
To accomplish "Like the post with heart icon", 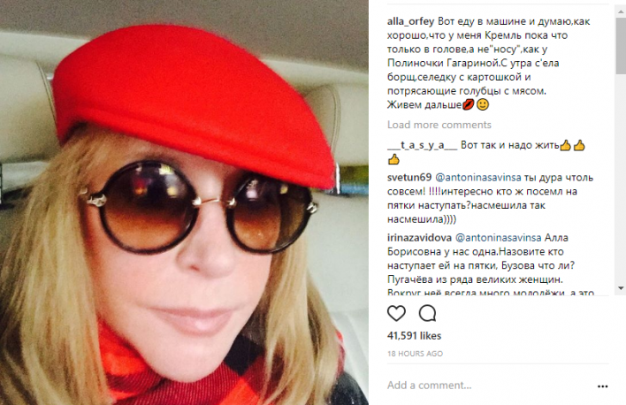I will pyautogui.click(x=396, y=313).
